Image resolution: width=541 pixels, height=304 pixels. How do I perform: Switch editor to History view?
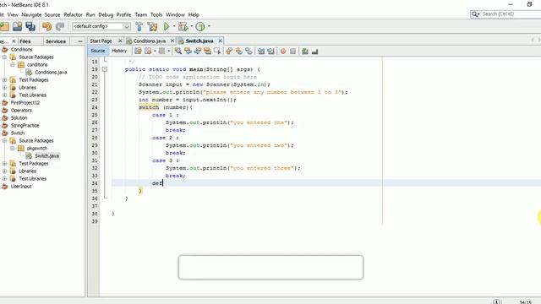pyautogui.click(x=119, y=51)
